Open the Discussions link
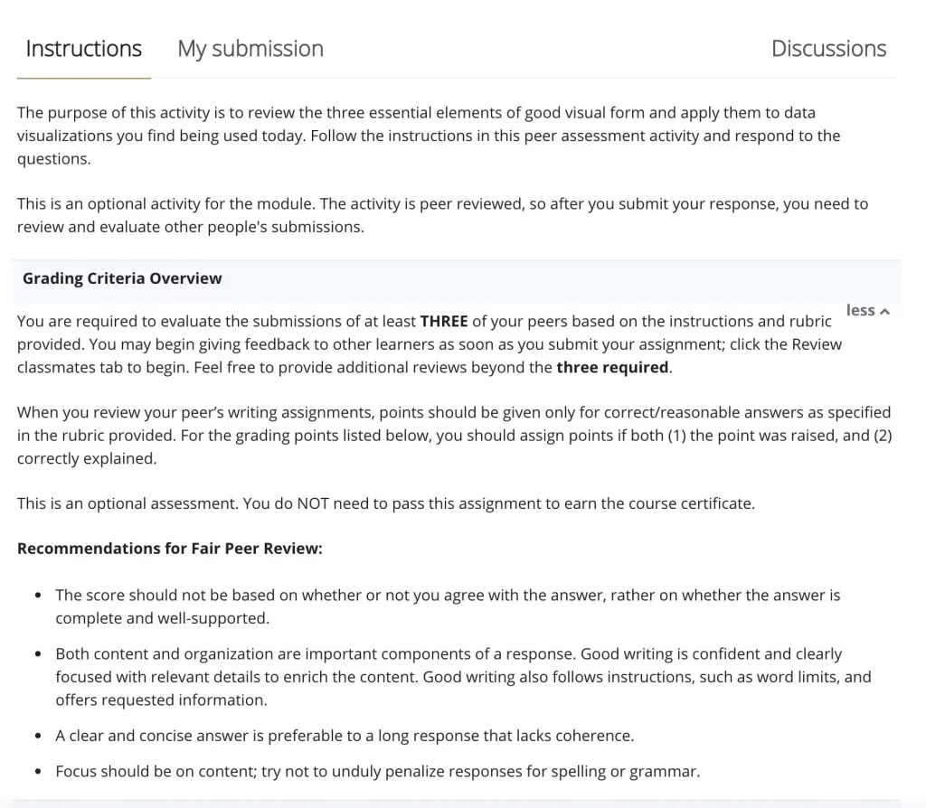 (828, 49)
